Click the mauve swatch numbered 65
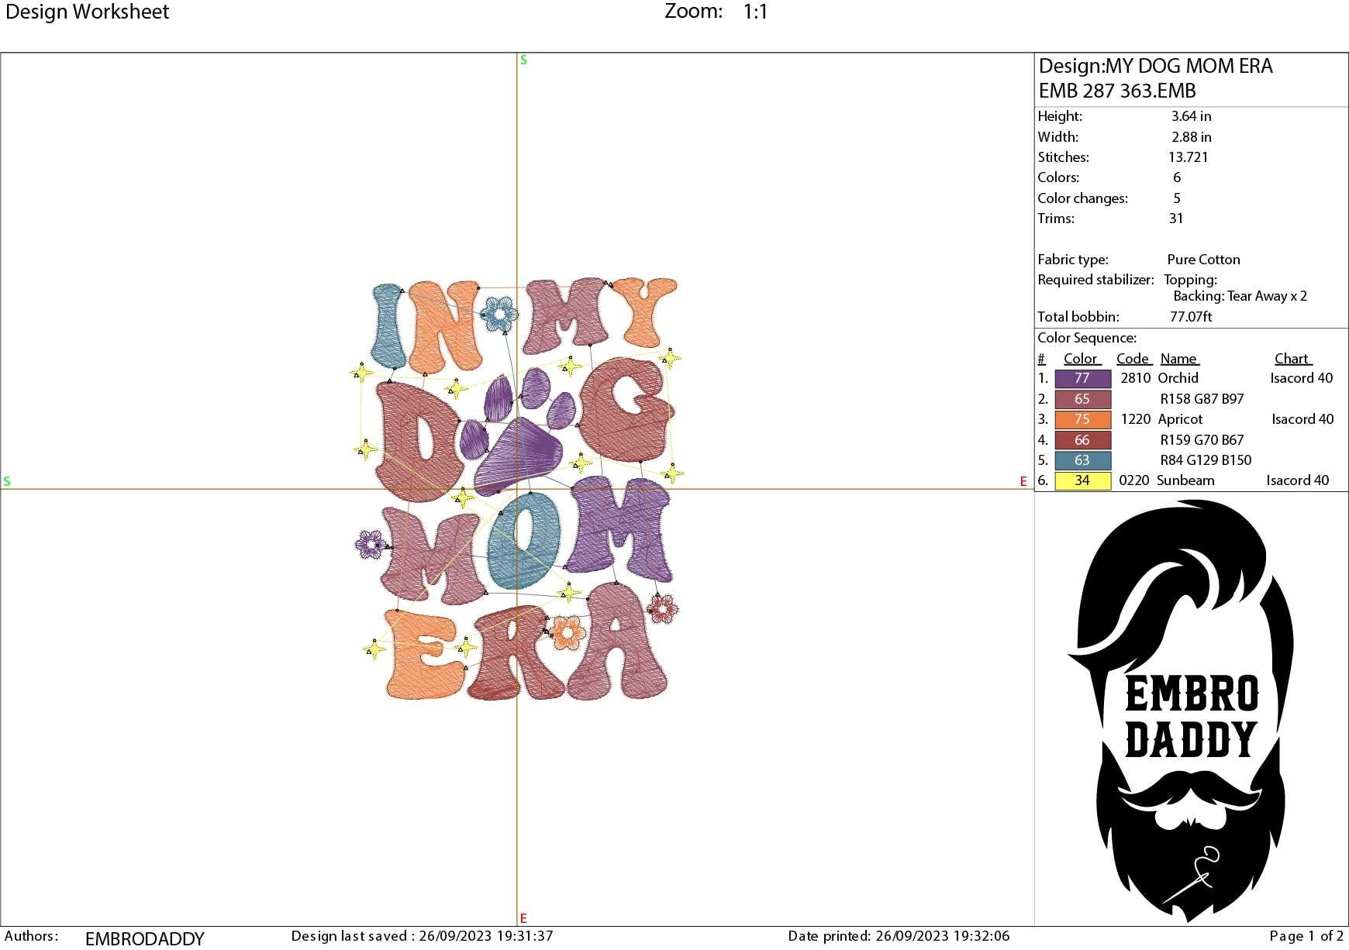This screenshot has height=950, width=1349. (1082, 398)
